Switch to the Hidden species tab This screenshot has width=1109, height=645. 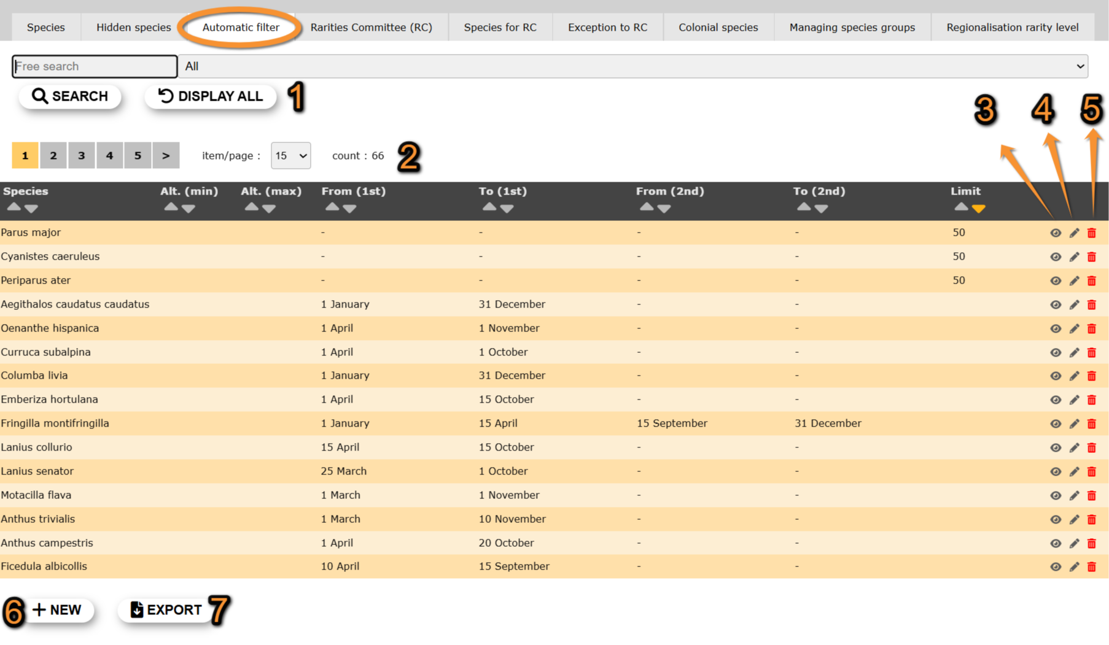[x=133, y=27]
